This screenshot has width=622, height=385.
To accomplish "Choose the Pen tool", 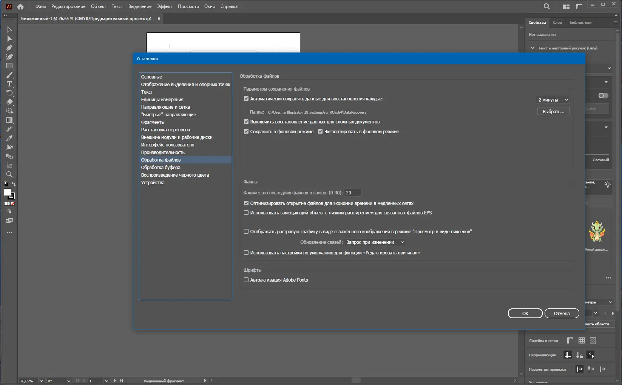I will (9, 48).
